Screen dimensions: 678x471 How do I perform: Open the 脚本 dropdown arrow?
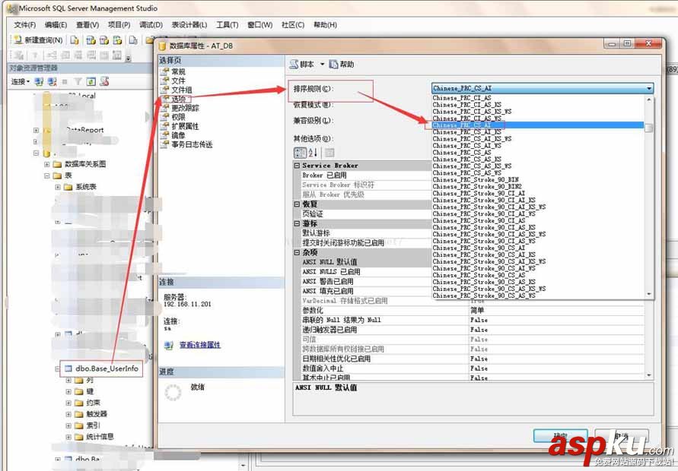click(x=322, y=65)
